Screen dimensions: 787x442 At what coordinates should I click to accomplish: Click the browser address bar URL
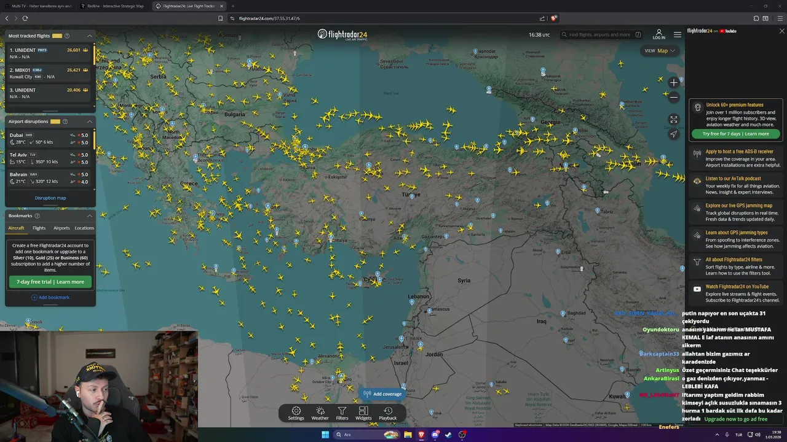click(x=269, y=18)
